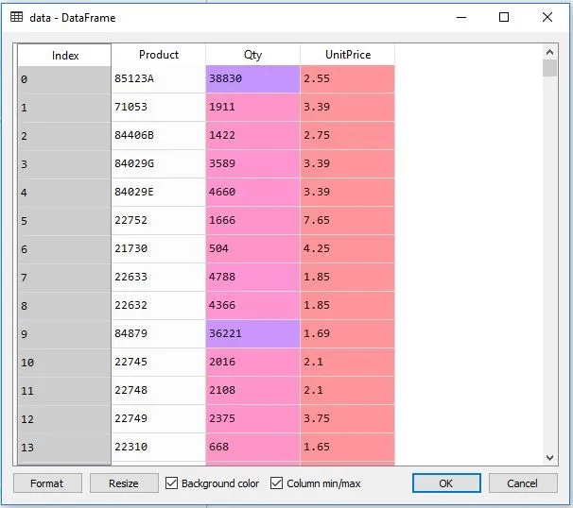Select row index 9 header
This screenshot has height=508, width=573.
[x=64, y=334]
